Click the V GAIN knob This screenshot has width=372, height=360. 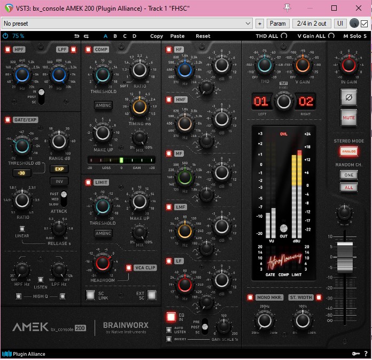click(x=303, y=65)
